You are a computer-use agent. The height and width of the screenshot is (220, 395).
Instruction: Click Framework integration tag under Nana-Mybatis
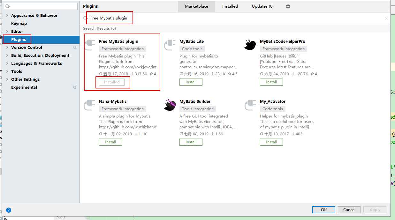tap(123, 109)
